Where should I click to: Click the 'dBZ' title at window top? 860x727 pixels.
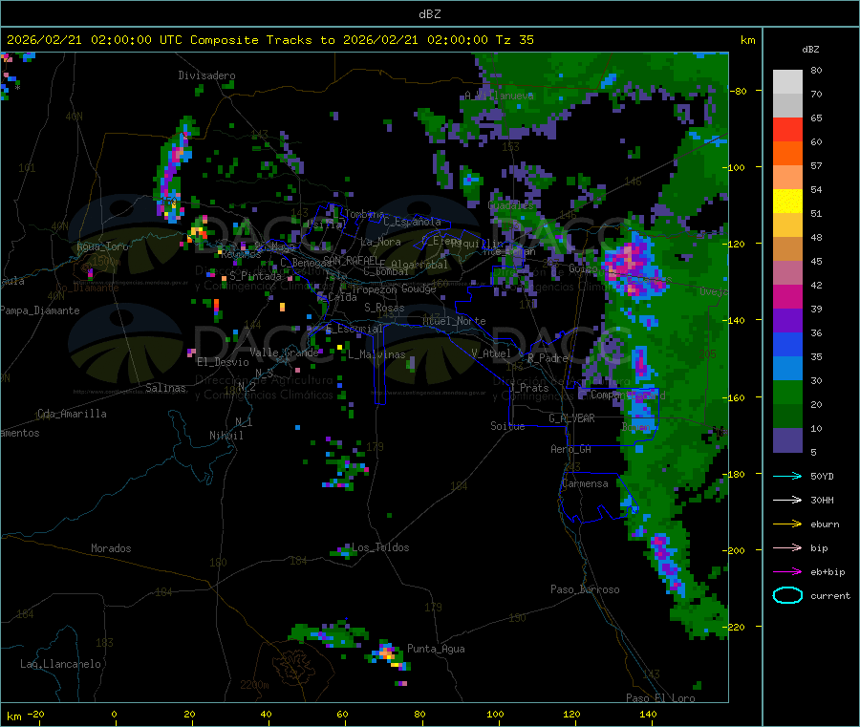click(429, 14)
